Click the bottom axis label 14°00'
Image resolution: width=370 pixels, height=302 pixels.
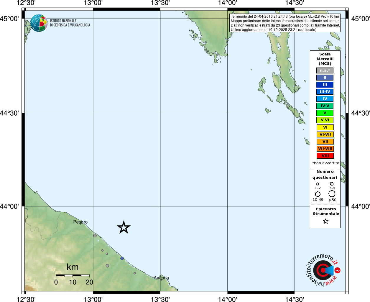click(227, 299)
